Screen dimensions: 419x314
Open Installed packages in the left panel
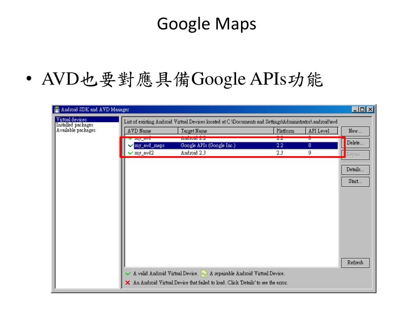click(74, 125)
